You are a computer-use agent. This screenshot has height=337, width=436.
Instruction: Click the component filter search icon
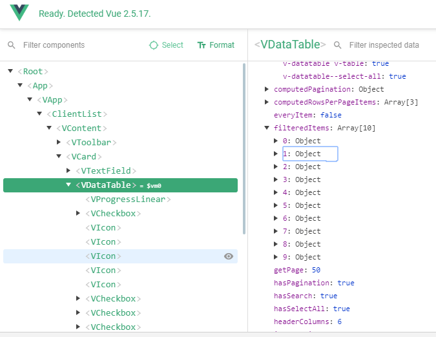[12, 45]
